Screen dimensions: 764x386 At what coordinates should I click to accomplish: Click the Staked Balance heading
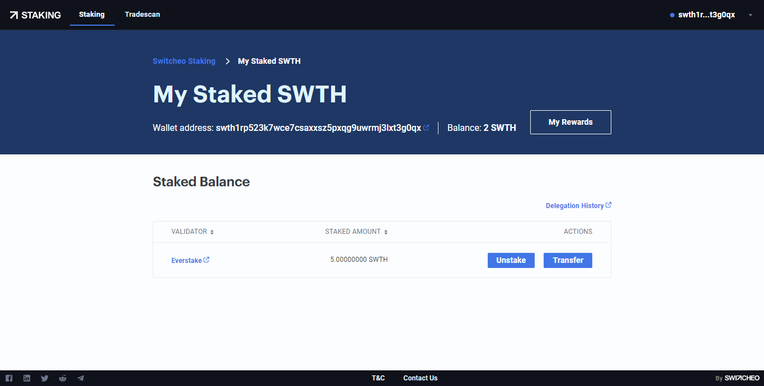201,182
